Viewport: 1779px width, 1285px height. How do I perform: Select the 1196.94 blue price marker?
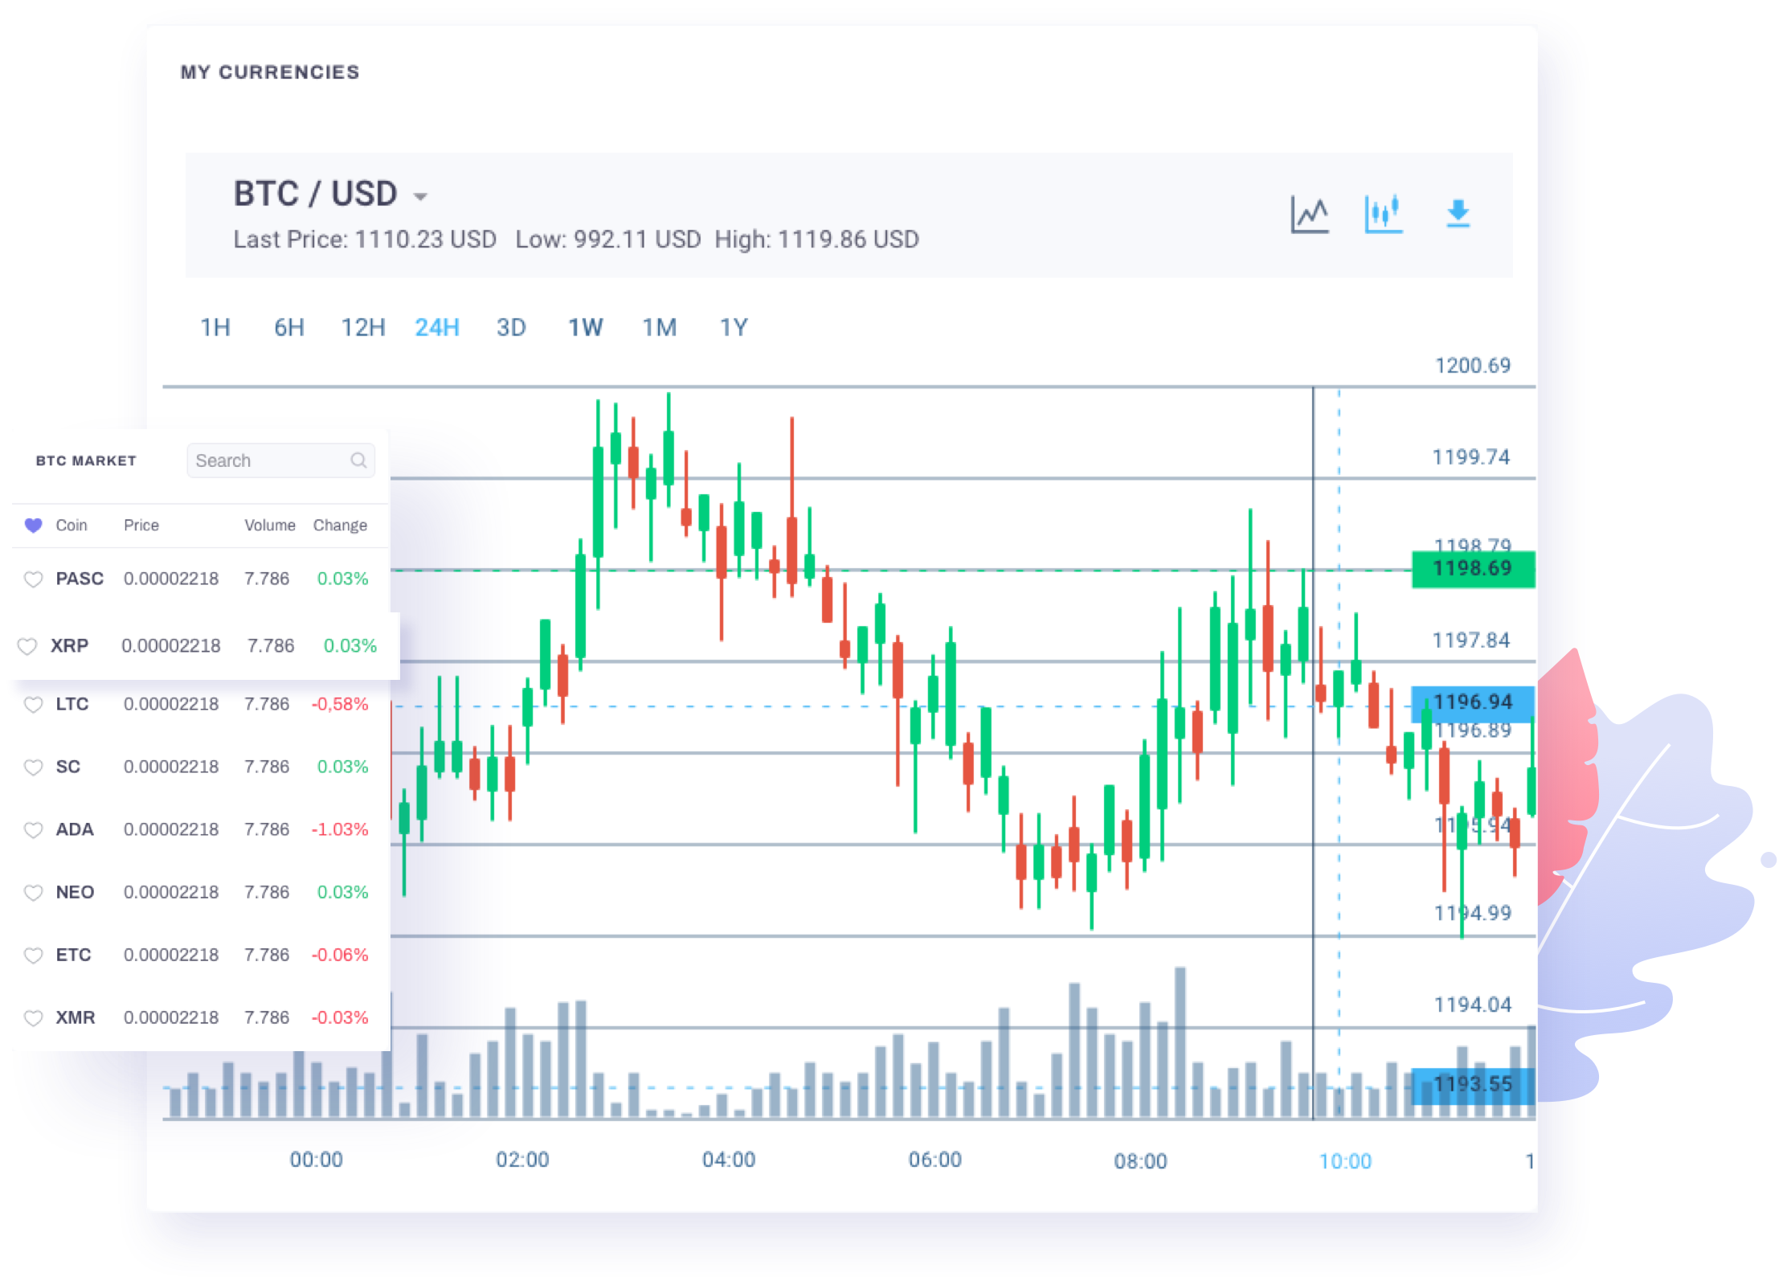click(x=1473, y=702)
